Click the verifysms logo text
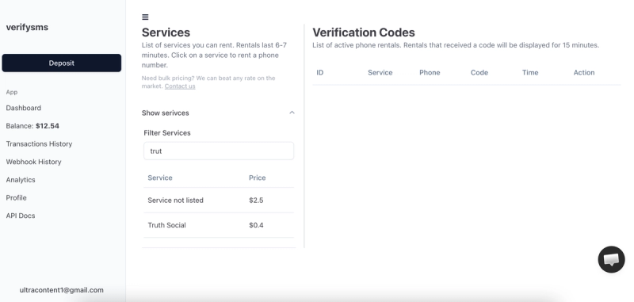This screenshot has height=302, width=634. click(x=27, y=27)
